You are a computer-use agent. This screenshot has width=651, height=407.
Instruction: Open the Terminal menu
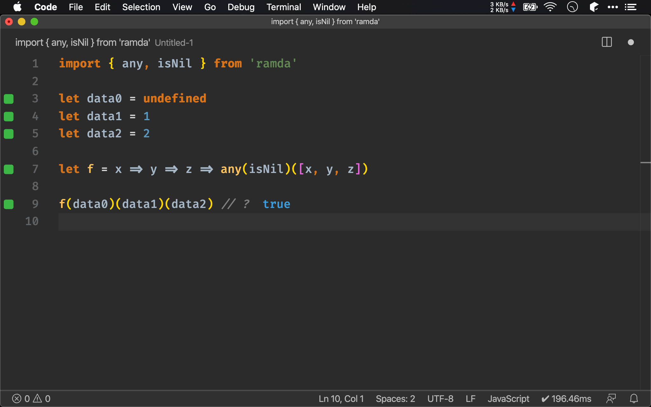[x=283, y=7]
